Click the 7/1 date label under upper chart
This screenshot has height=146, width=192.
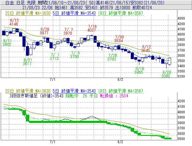pos(53,80)
